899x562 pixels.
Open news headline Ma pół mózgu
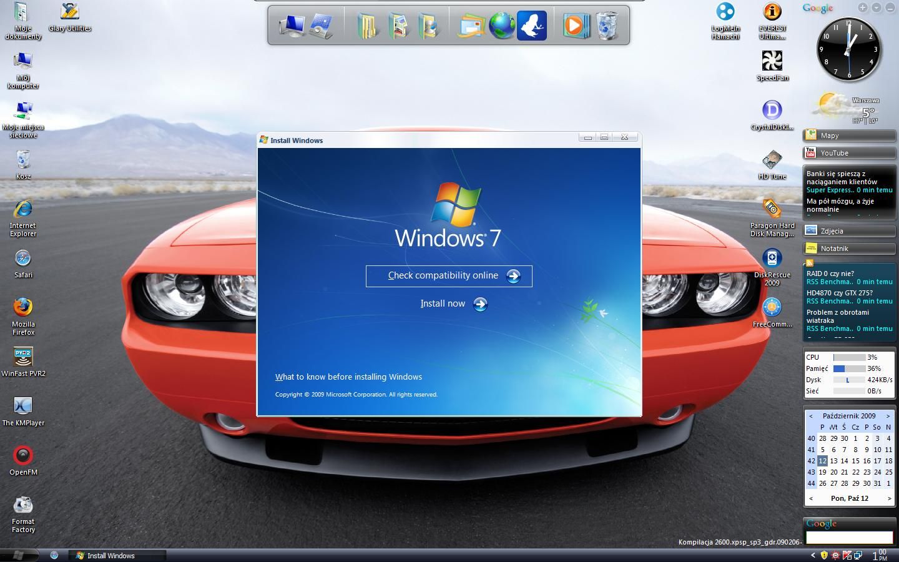(840, 205)
